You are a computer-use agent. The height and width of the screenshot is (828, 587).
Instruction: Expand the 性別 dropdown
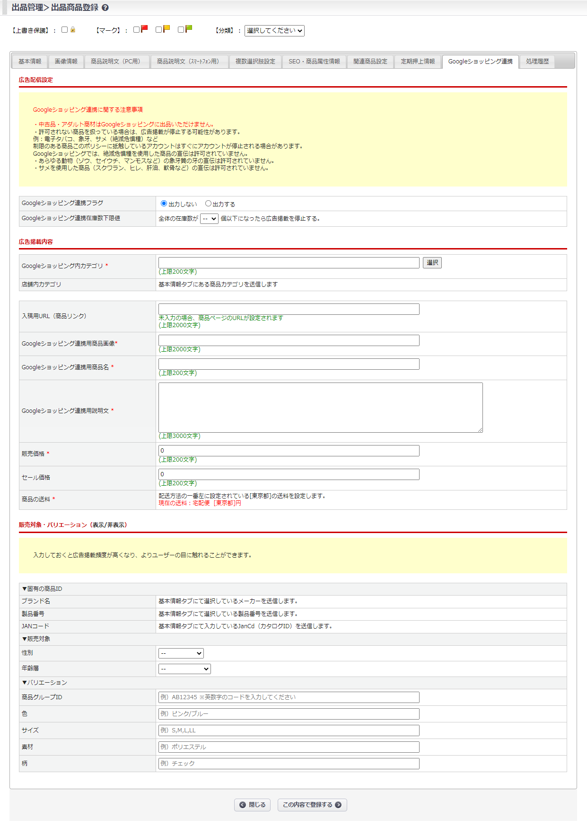pos(181,653)
